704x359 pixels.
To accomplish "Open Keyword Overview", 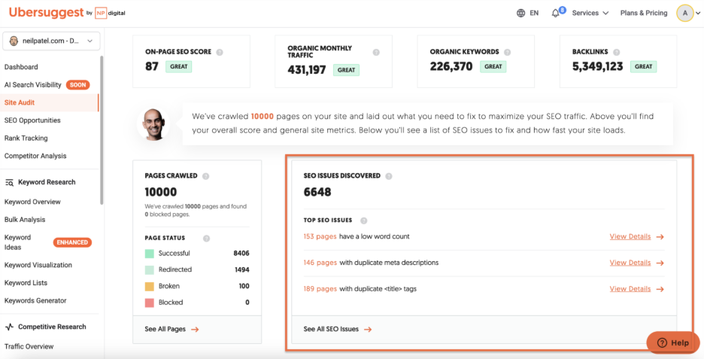I will pos(32,202).
